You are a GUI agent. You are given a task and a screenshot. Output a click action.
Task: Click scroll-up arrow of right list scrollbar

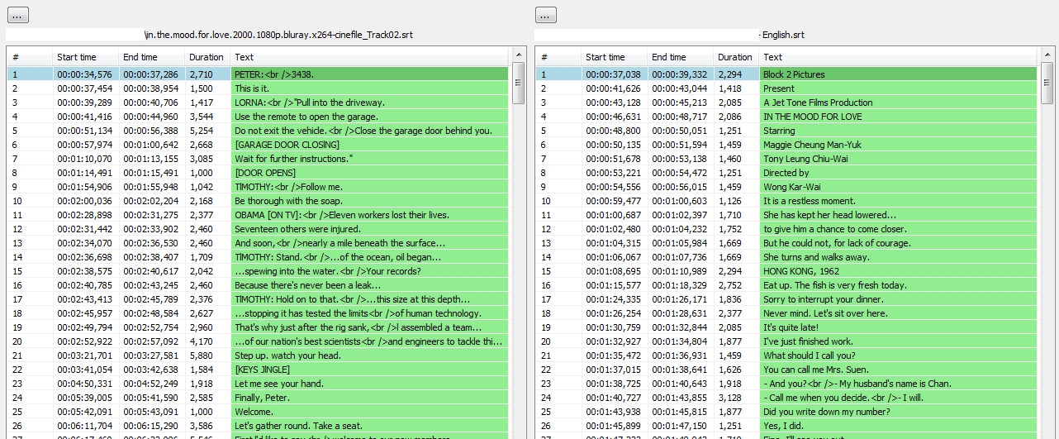pos(1047,56)
